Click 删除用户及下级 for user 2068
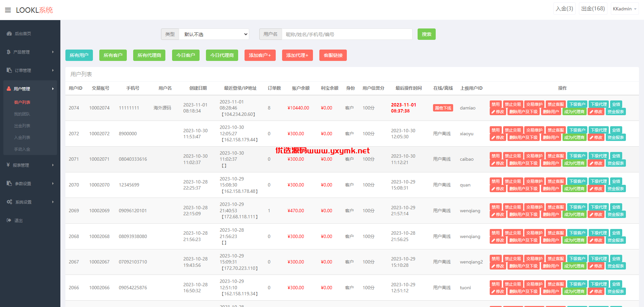 tap(524, 240)
